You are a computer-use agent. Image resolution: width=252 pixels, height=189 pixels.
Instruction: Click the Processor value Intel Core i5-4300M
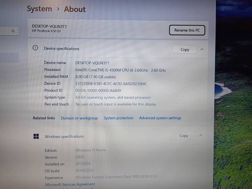pyautogui.click(x=111, y=70)
